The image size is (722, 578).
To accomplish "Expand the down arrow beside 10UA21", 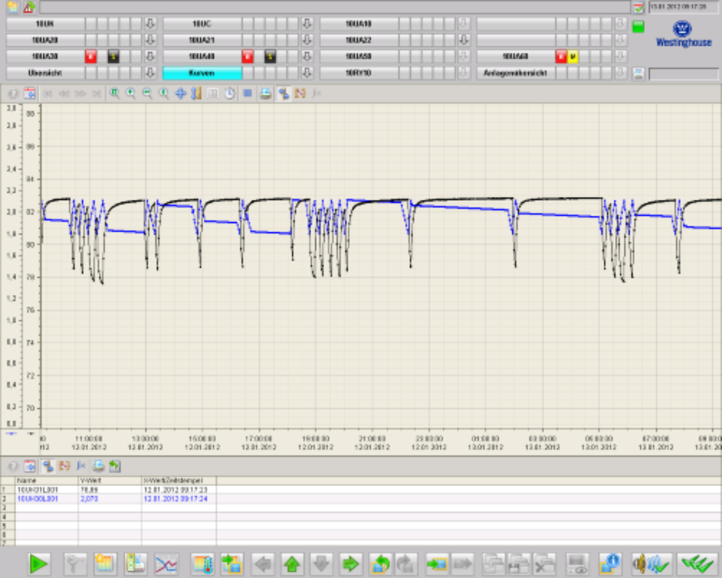I will (307, 40).
